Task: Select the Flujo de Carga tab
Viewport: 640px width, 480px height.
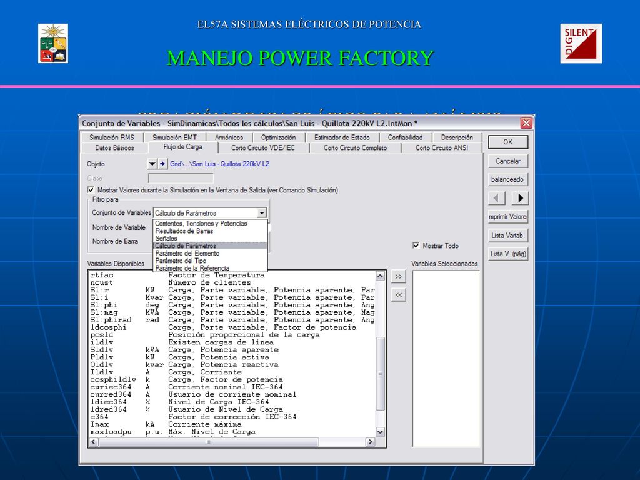Action: click(183, 147)
